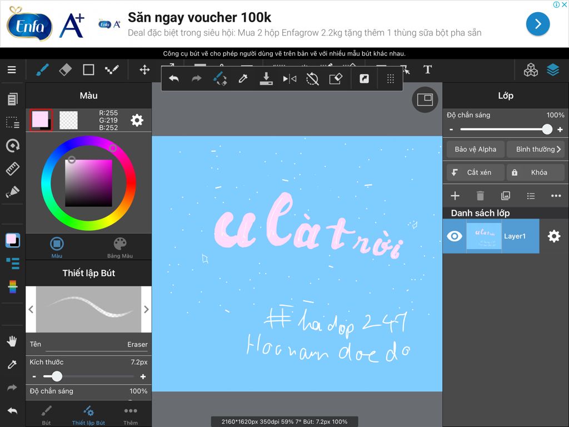The width and height of the screenshot is (569, 427).
Task: Add a new layer
Action: 455,196
